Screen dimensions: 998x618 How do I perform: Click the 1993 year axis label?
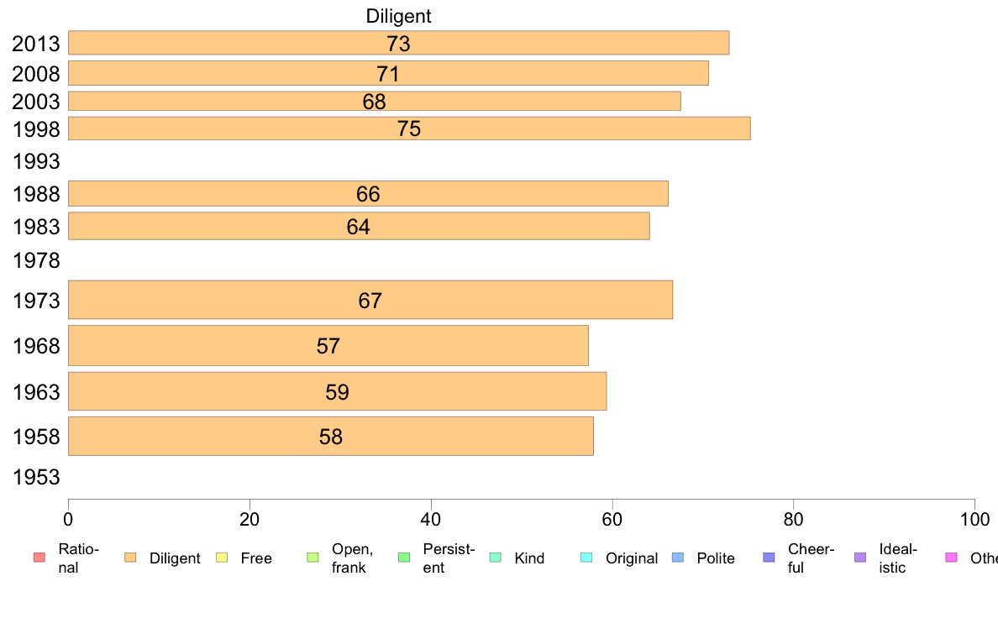pos(36,161)
